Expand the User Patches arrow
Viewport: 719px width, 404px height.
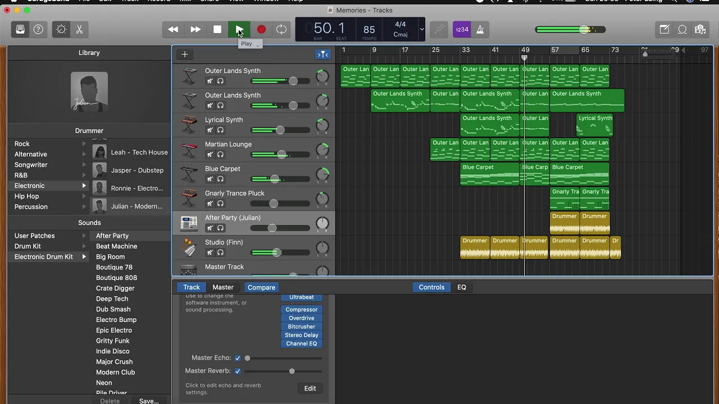point(84,236)
